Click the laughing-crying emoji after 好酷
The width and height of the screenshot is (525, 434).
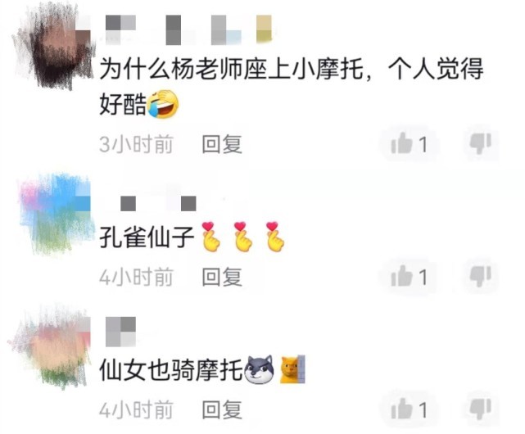click(x=163, y=104)
